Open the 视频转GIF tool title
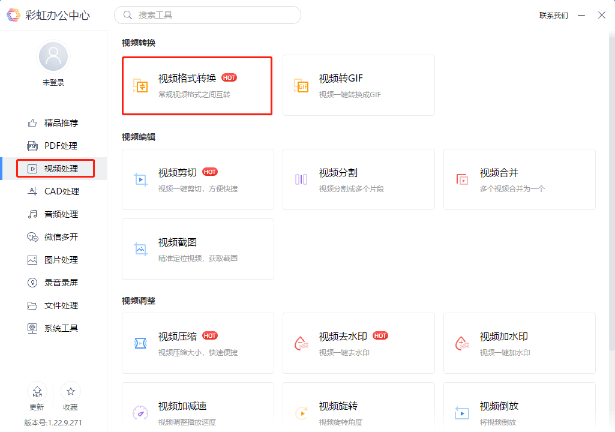This screenshot has width=615, height=432. 341,79
